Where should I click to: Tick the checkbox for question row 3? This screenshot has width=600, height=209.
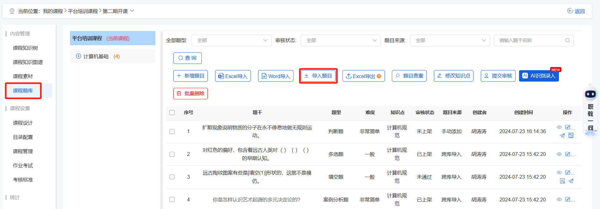coord(172,177)
